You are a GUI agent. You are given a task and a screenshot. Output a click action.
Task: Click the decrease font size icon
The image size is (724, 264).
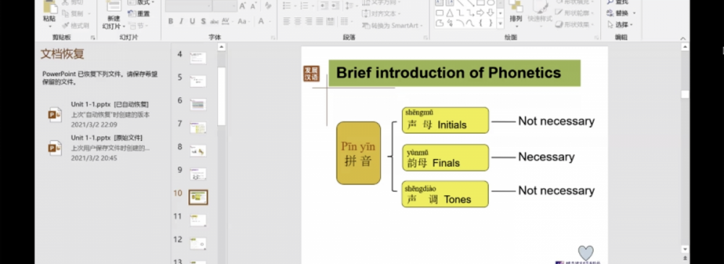tap(254, 6)
